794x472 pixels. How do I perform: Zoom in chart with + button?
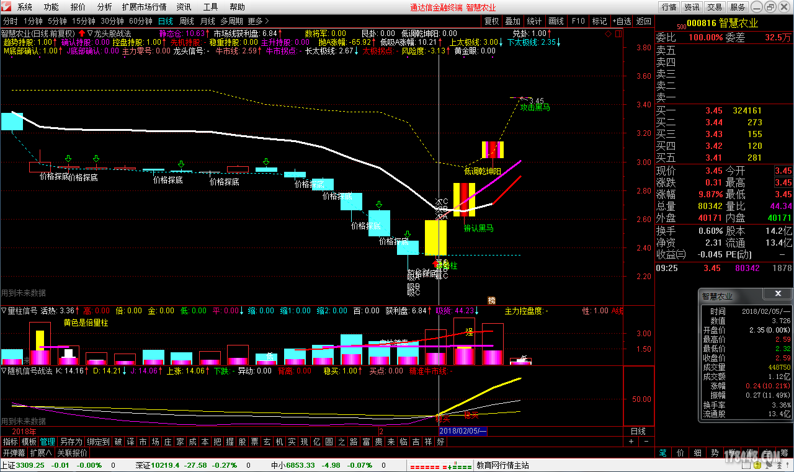631,442
